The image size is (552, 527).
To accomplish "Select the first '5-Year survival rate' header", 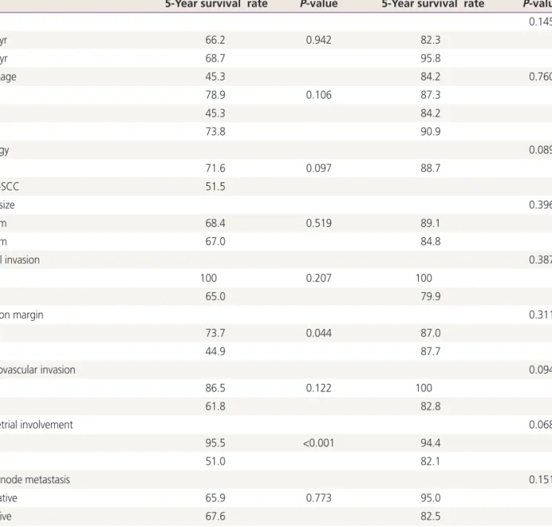I will pos(216,4).
